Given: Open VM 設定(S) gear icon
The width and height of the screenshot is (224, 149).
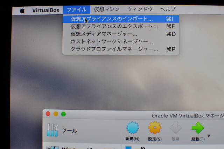Looking at the screenshot, I should 155,128.
